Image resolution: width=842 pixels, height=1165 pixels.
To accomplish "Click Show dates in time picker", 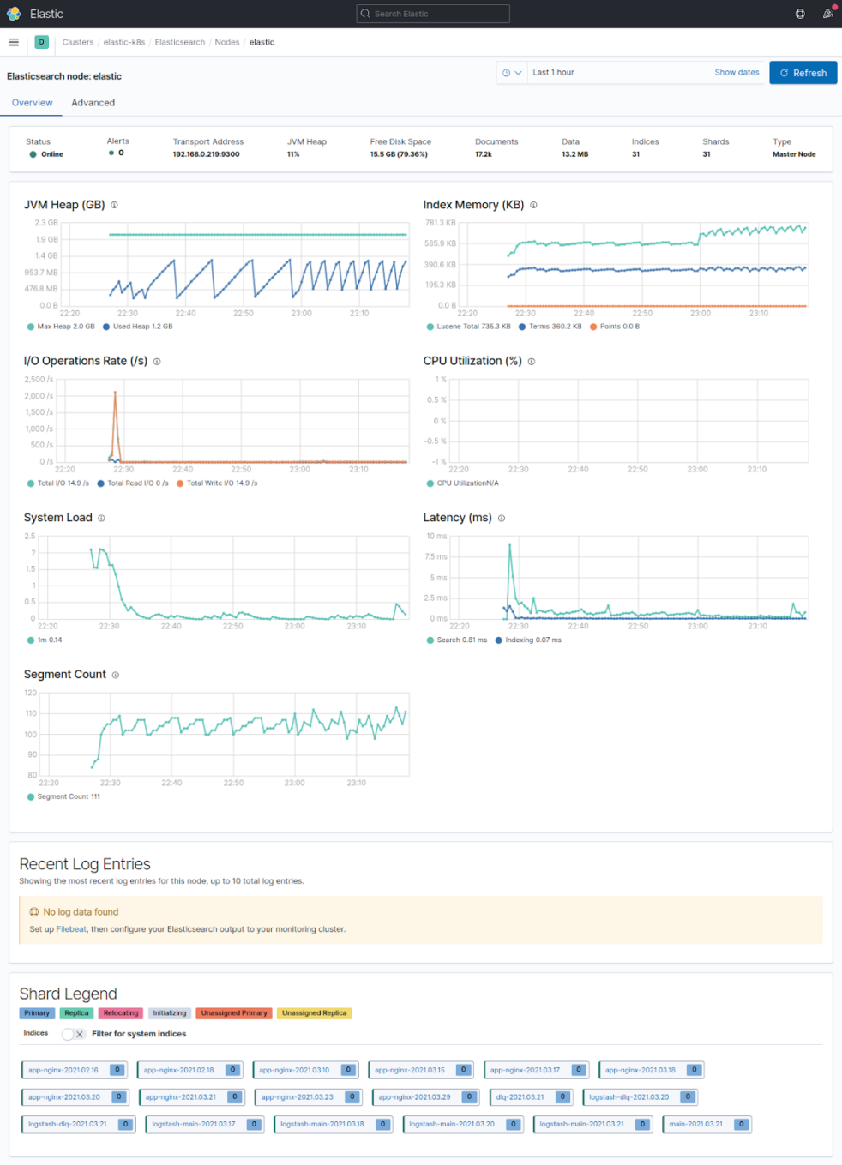I will [x=737, y=73].
